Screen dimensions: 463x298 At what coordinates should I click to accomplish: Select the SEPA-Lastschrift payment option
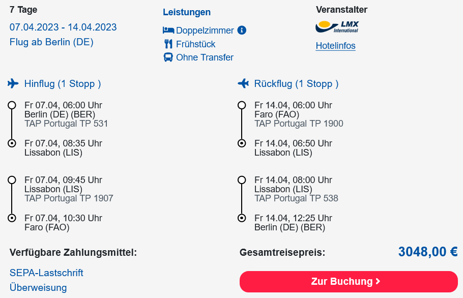click(x=46, y=273)
